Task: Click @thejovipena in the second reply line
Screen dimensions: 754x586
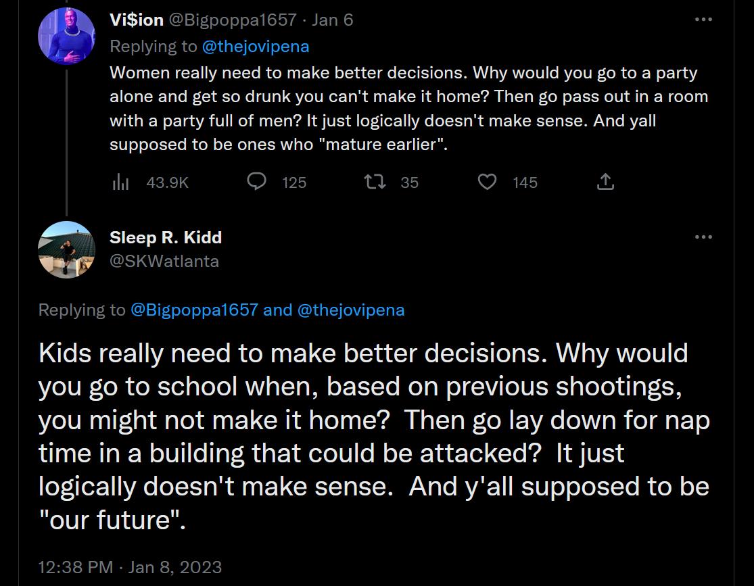Action: point(351,310)
